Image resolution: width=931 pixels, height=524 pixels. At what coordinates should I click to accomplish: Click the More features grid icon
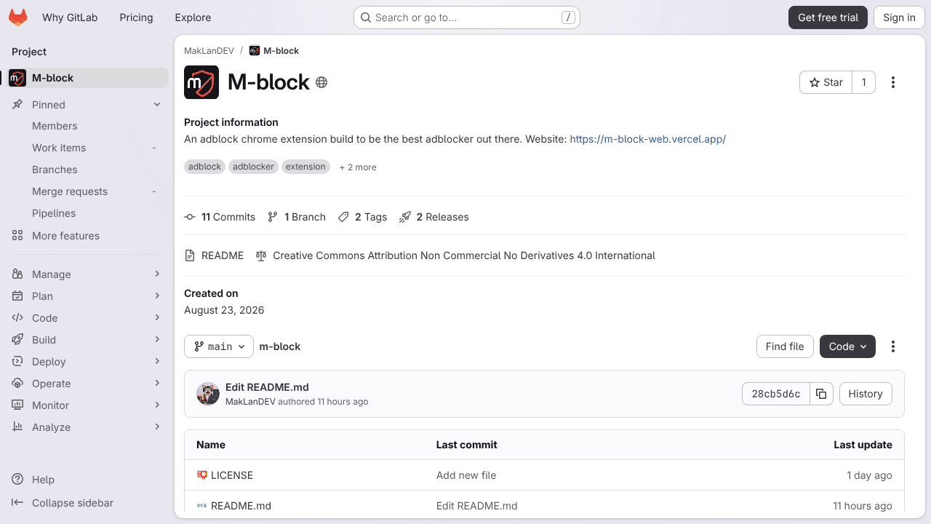tap(17, 236)
